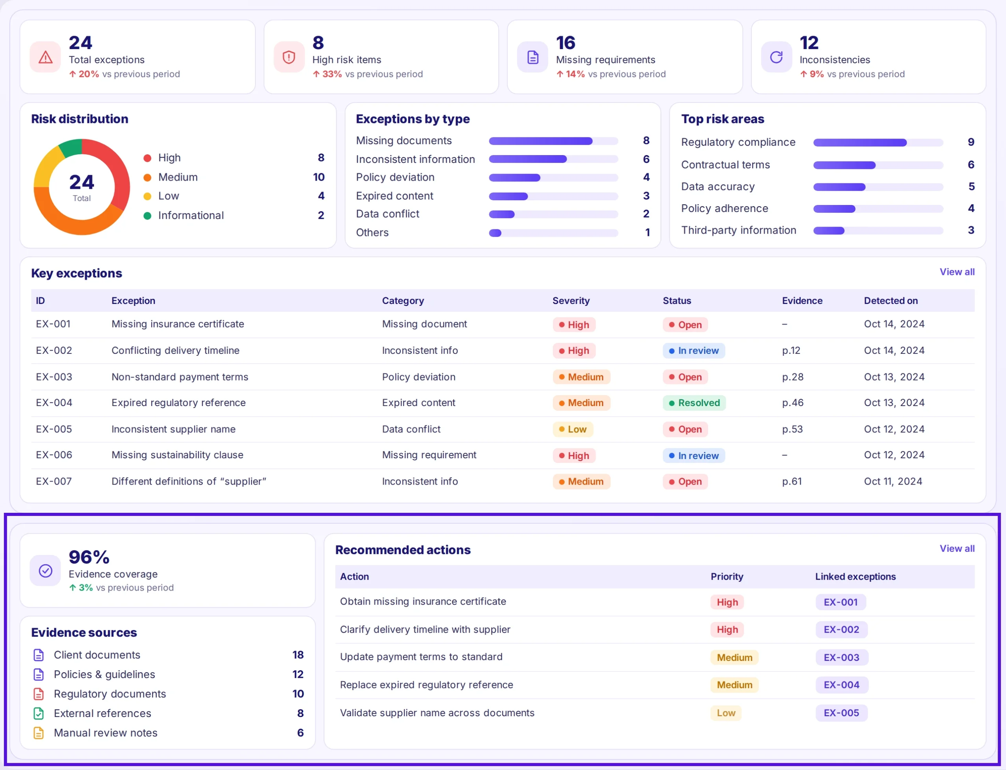Select 'Obtain missing insurance certificate' action
Image resolution: width=1006 pixels, height=770 pixels.
pos(422,602)
